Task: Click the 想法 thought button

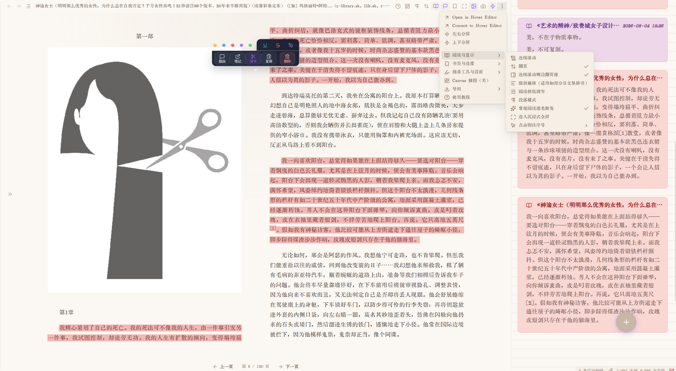Action: pyautogui.click(x=222, y=58)
